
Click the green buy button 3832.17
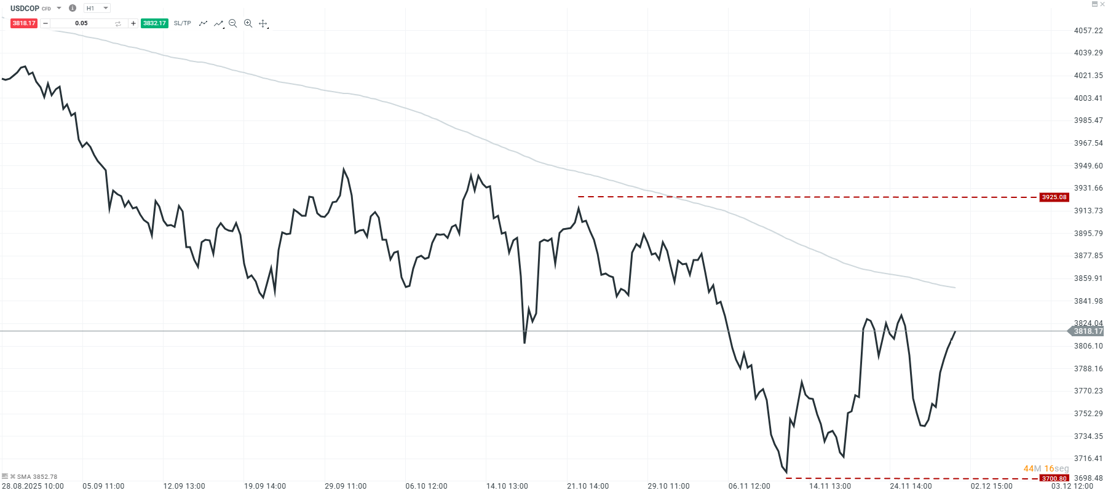(154, 23)
